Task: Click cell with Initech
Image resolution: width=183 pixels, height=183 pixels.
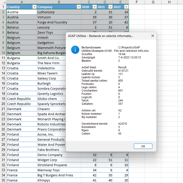Action: [x=51, y=37]
